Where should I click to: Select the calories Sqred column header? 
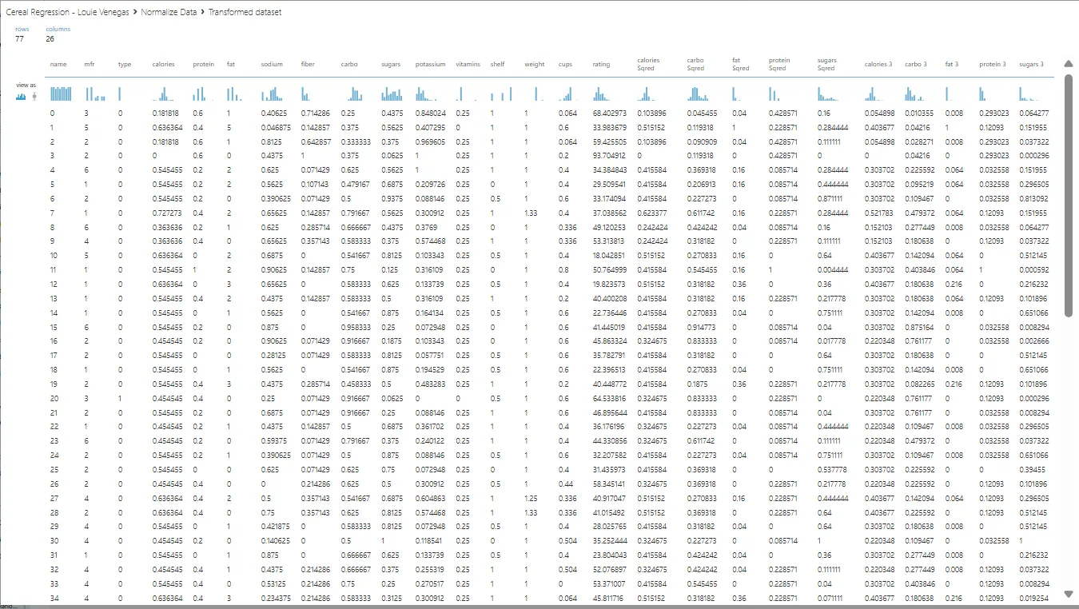(648, 64)
